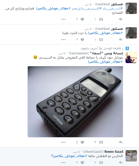The width and height of the screenshot is (139, 166).
Task: Open the @ReemSaad10 profile link
Action: click(x=93, y=152)
